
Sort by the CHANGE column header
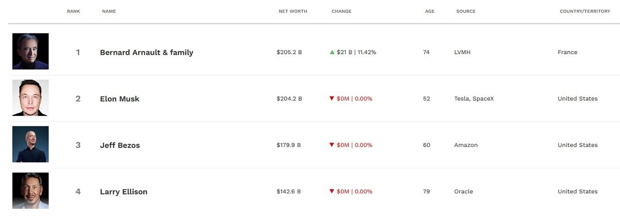(342, 11)
